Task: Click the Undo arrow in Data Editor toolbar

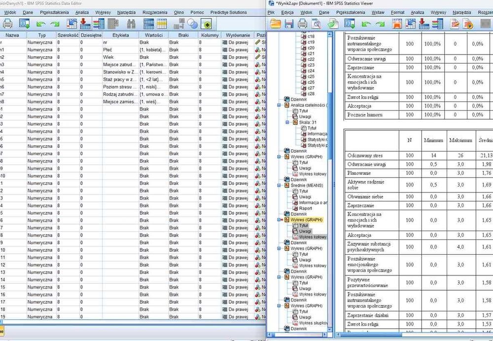Action: (41, 24)
